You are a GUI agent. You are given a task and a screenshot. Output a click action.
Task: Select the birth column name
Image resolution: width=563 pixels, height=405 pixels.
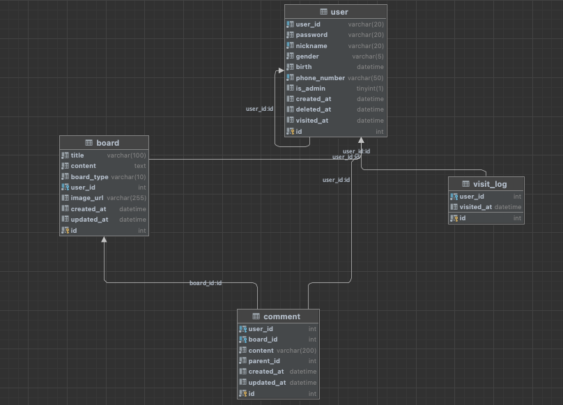coord(303,67)
